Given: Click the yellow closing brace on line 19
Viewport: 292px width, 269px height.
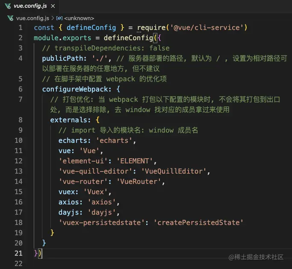Looking at the screenshot, I should (x=52, y=233).
